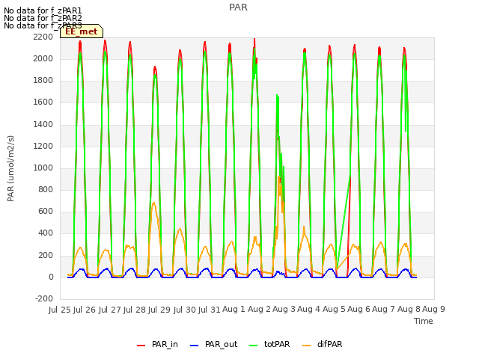Screen dimensions: 479x359
Task: Select the PAR_out legend label
Action: [222, 344]
